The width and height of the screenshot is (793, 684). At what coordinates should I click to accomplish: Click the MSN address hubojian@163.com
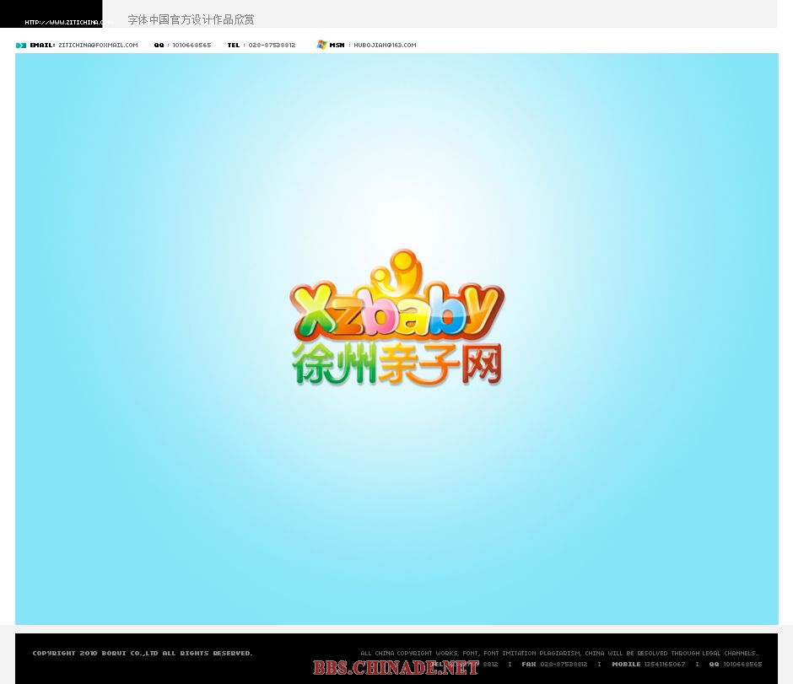(x=385, y=46)
